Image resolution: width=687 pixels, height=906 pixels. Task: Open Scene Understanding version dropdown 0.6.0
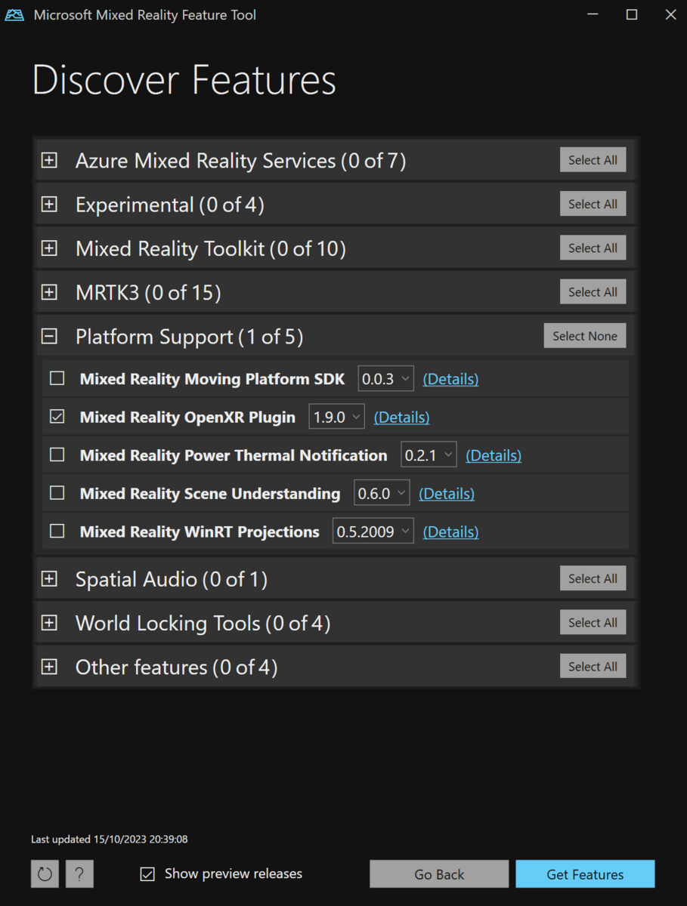382,493
